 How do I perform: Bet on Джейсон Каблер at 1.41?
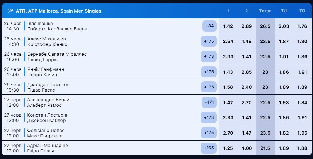pos(246,118)
